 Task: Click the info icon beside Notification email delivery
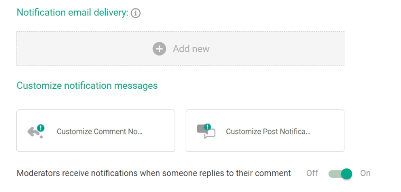click(135, 13)
